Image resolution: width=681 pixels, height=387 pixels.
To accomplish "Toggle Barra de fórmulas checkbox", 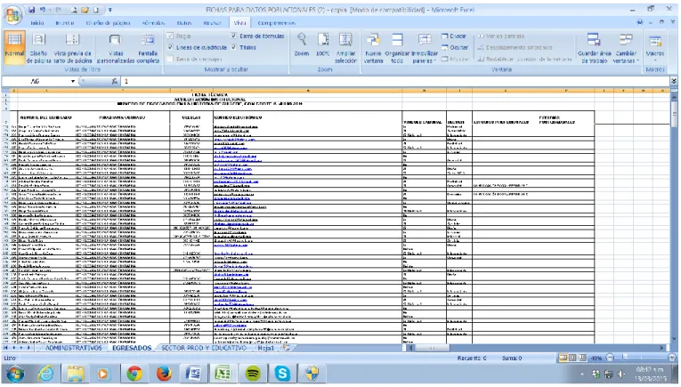I will [x=233, y=36].
